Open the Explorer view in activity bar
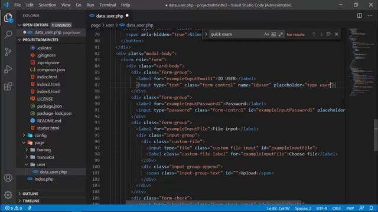The width and height of the screenshot is (378, 212). coord(8,18)
